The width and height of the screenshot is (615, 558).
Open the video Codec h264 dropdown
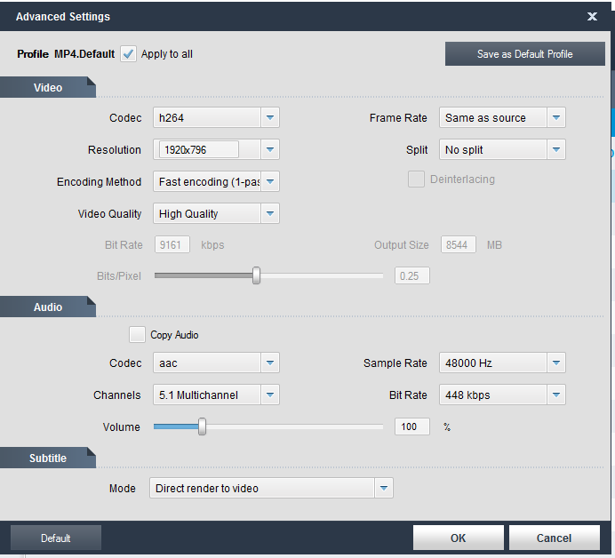pos(270,118)
